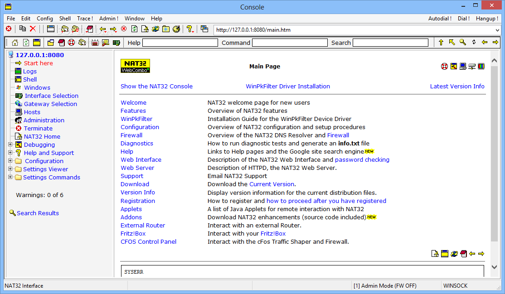505x294 pixels.
Task: Click the 127.0.0.1:8080 root tree node
Action: tap(39, 55)
